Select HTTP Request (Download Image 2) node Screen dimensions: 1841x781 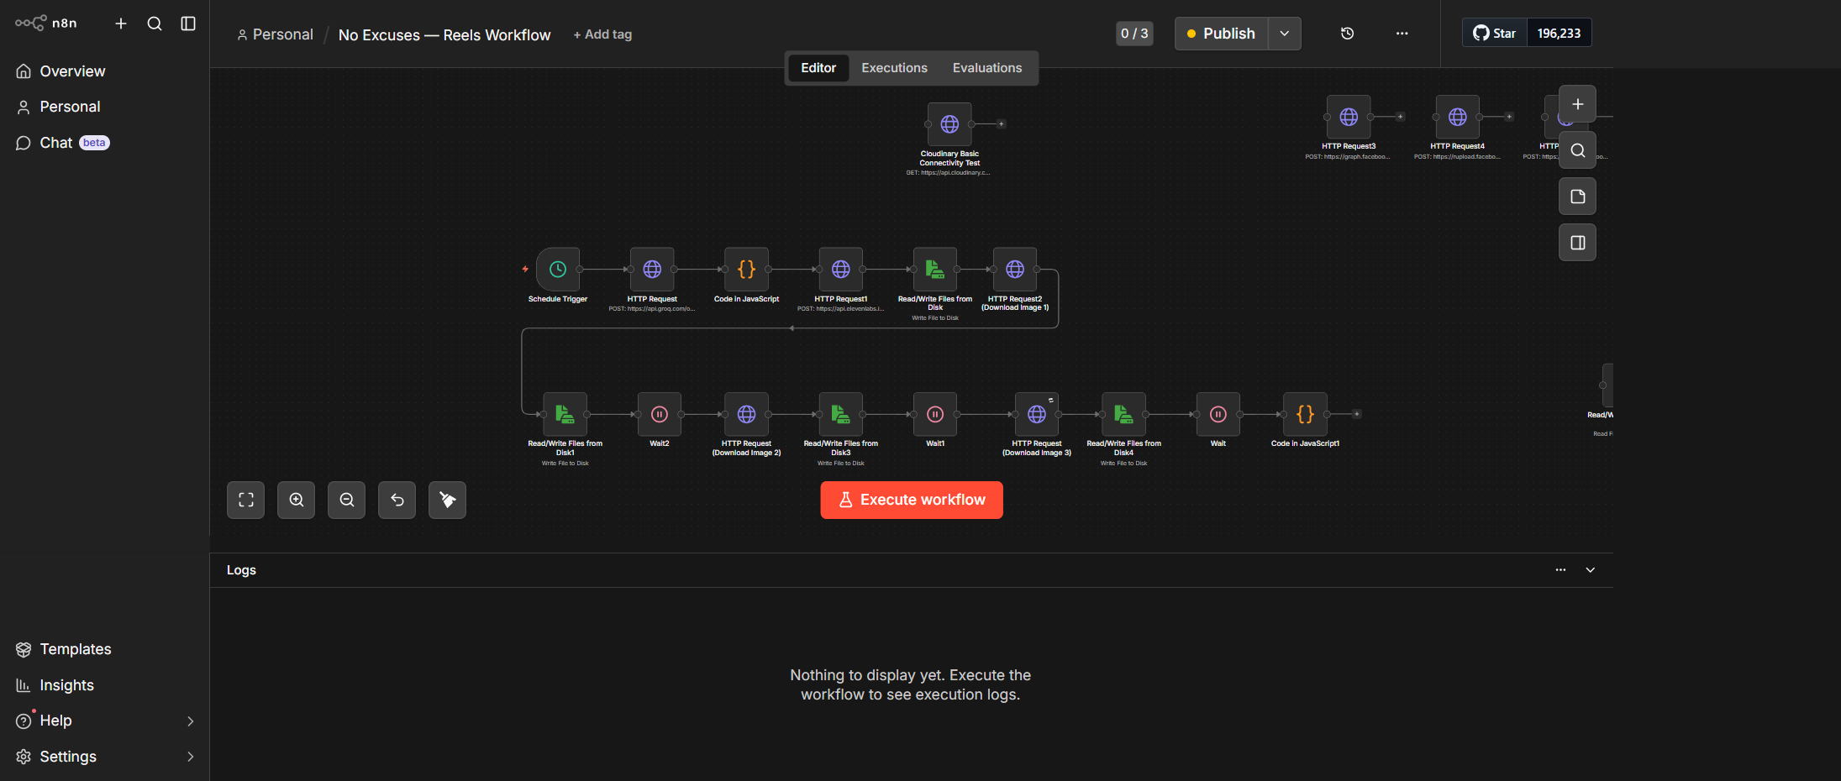(746, 414)
